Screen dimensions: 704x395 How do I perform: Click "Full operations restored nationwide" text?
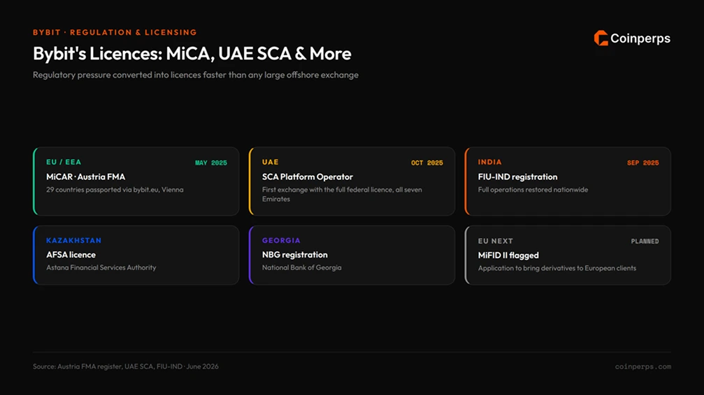pyautogui.click(x=533, y=190)
